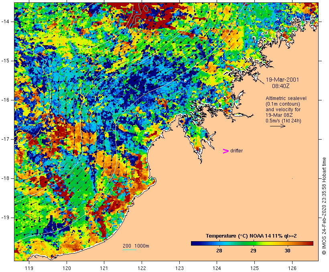Click the -18 latitude axis label
The image size is (329, 272).
[5, 178]
